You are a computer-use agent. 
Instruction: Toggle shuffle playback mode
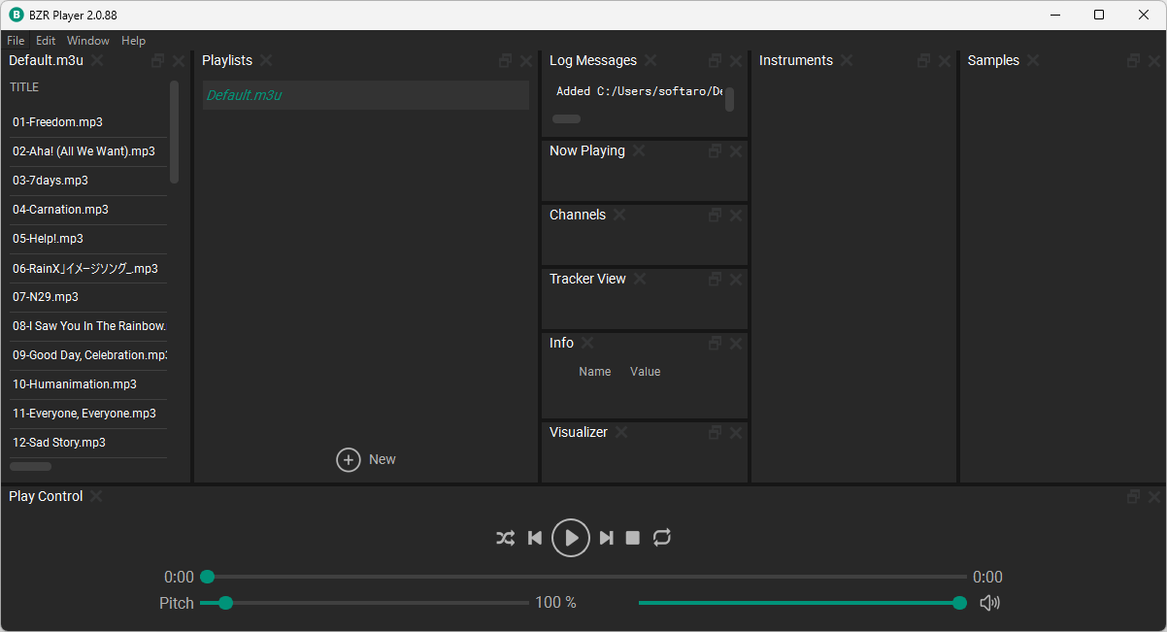505,538
